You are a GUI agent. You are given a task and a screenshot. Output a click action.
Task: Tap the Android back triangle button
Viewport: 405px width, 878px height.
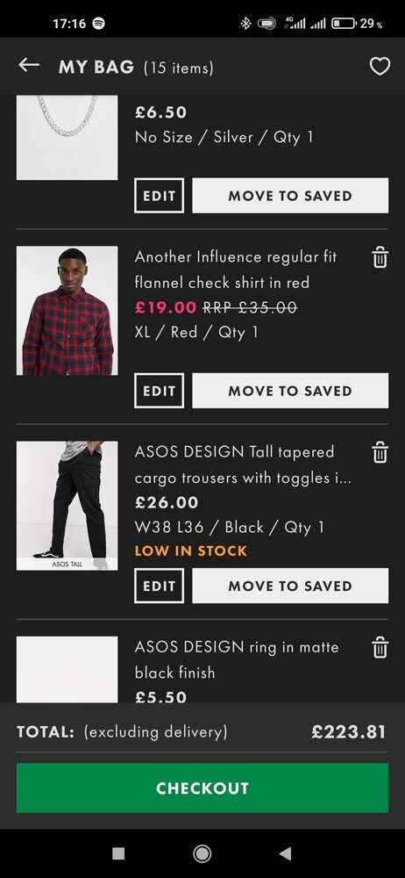pos(285,853)
